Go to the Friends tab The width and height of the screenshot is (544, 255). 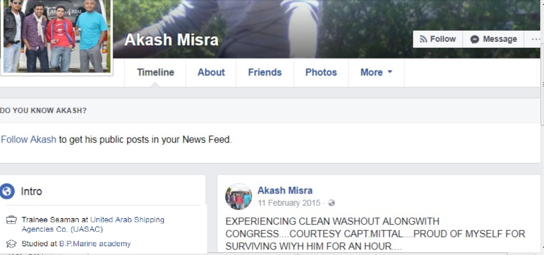265,72
